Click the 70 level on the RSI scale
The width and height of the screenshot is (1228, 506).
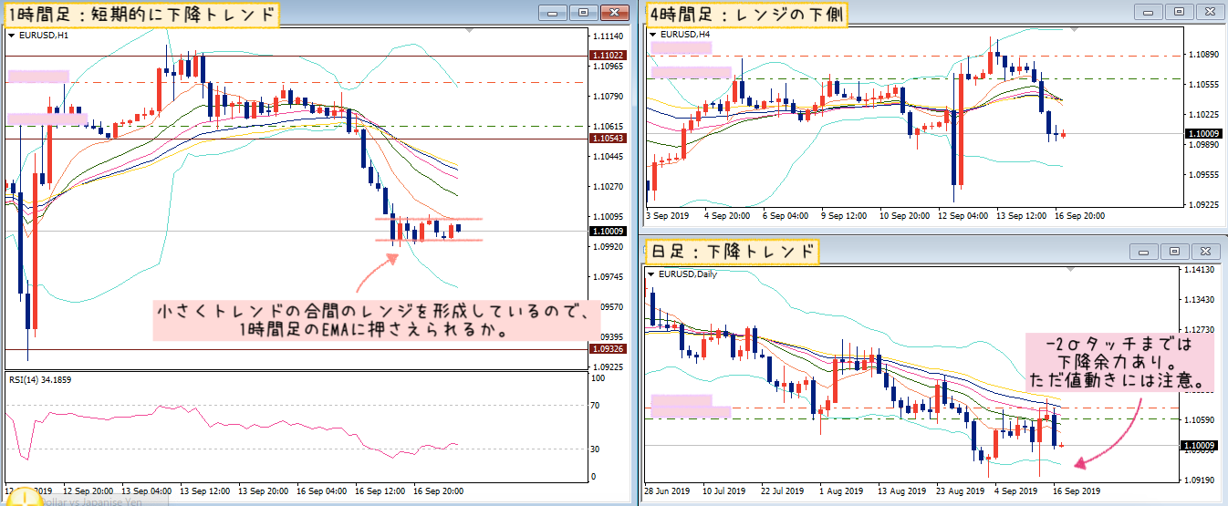coord(597,405)
